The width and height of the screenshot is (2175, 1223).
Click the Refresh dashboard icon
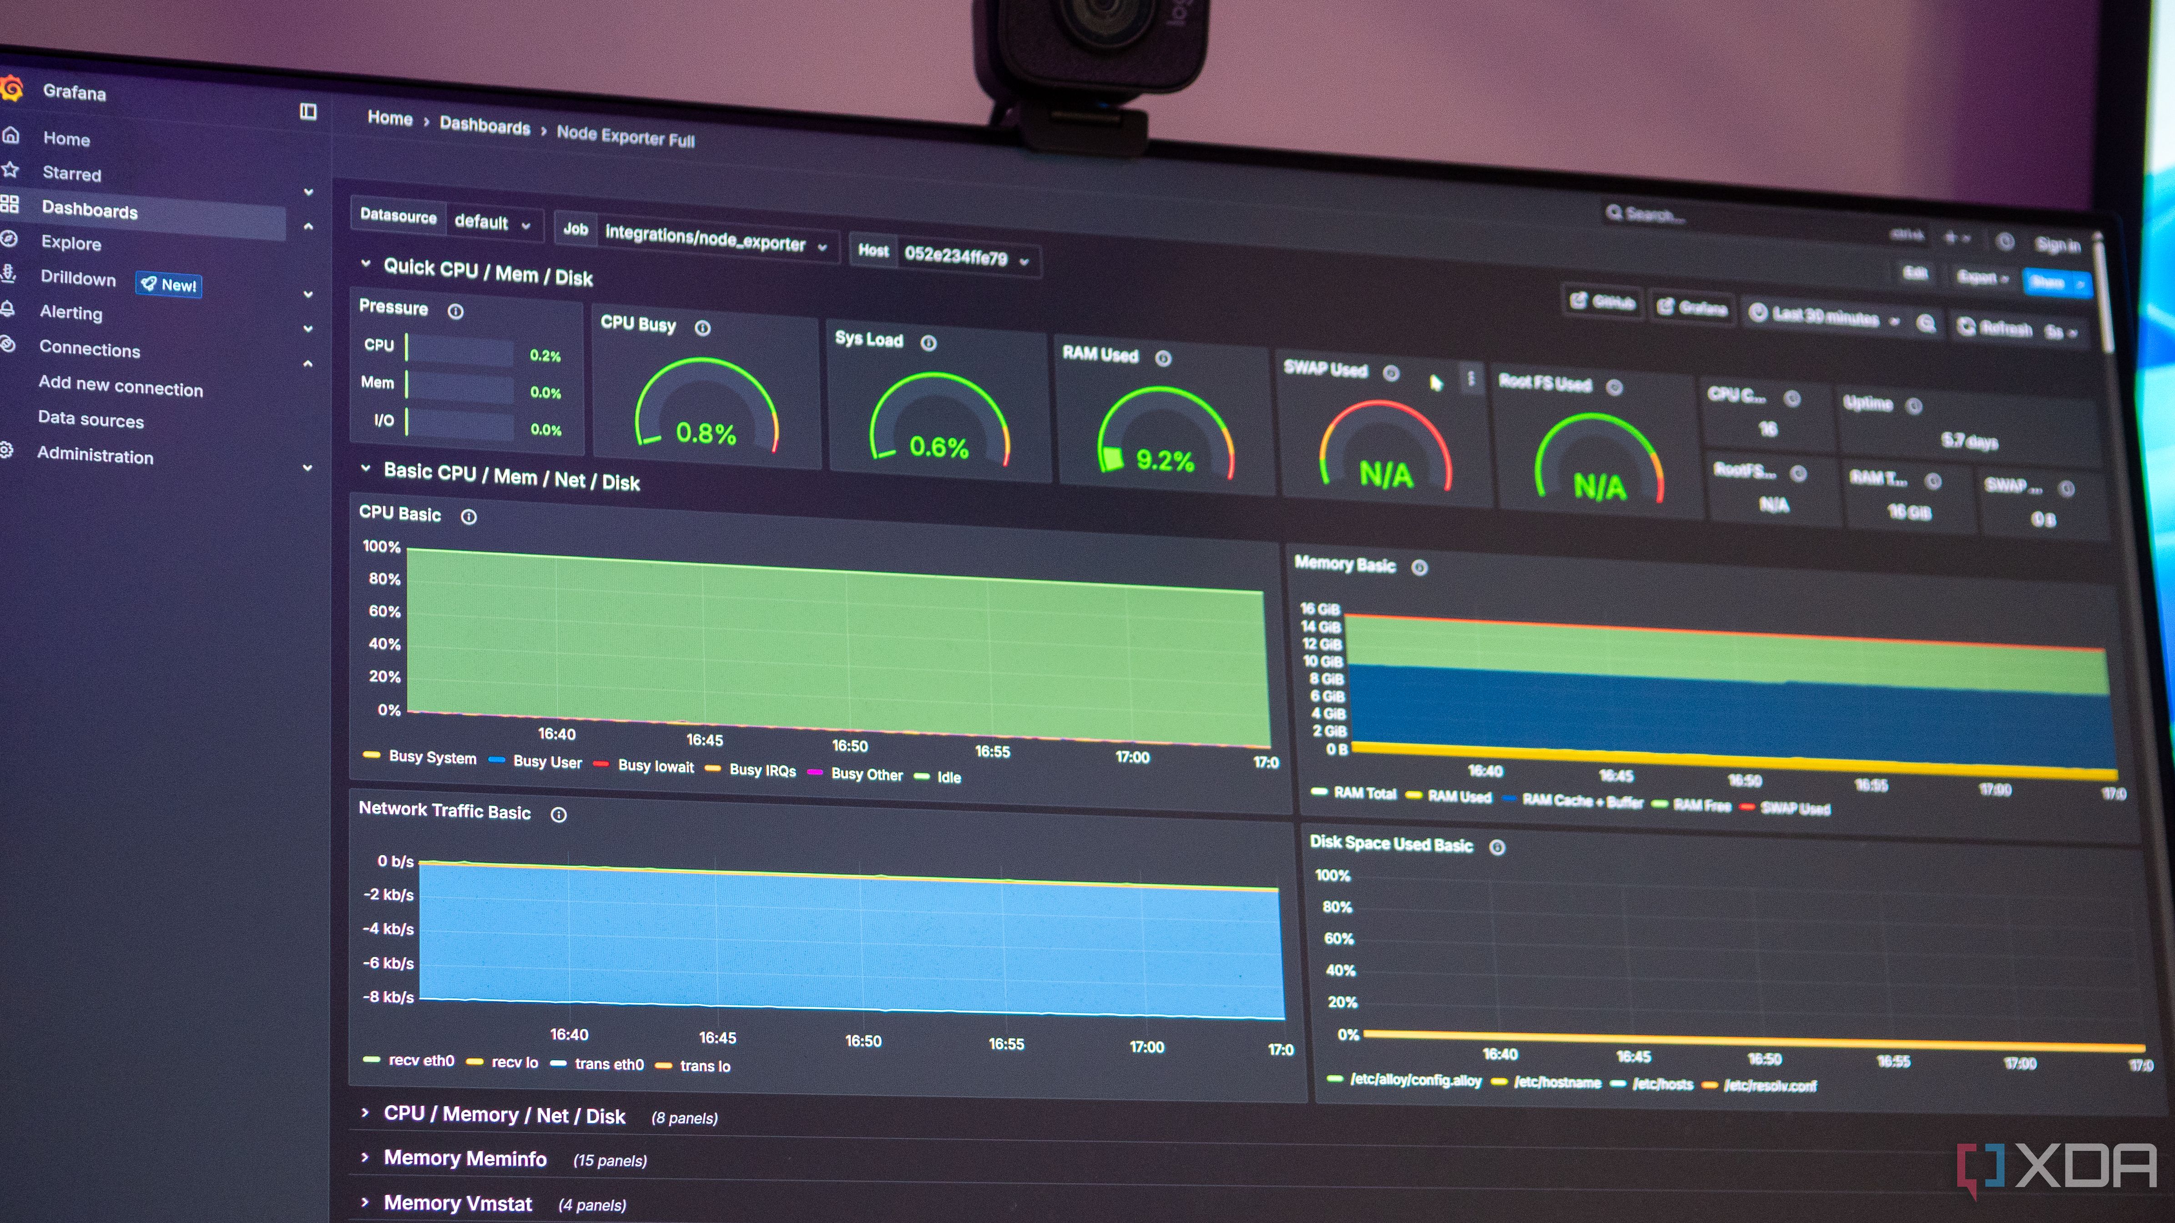click(x=1967, y=327)
